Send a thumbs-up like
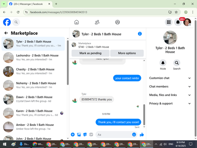 (x=142, y=135)
